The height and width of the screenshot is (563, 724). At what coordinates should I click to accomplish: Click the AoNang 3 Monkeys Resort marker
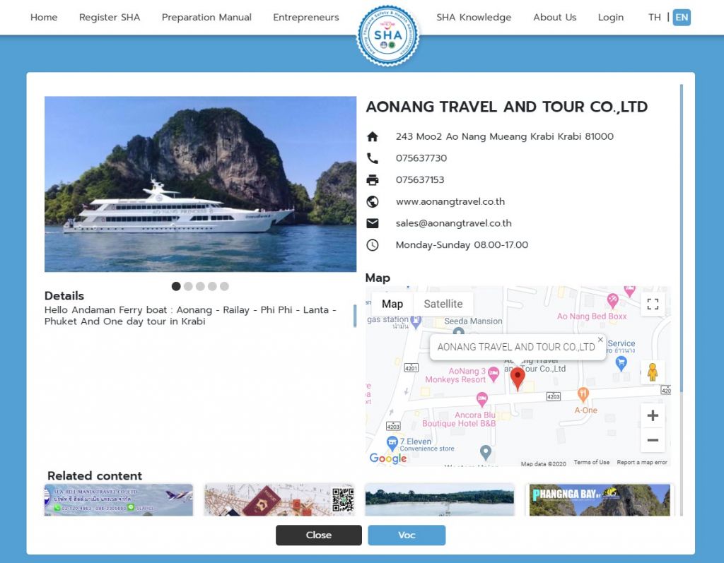coord(493,374)
